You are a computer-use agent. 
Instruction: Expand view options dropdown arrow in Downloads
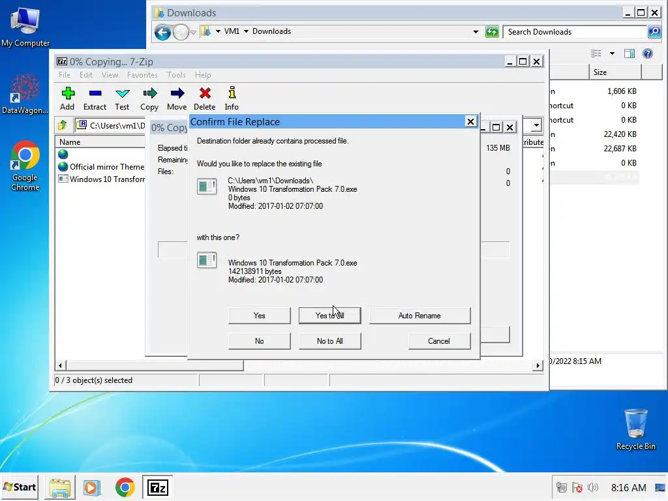point(612,53)
